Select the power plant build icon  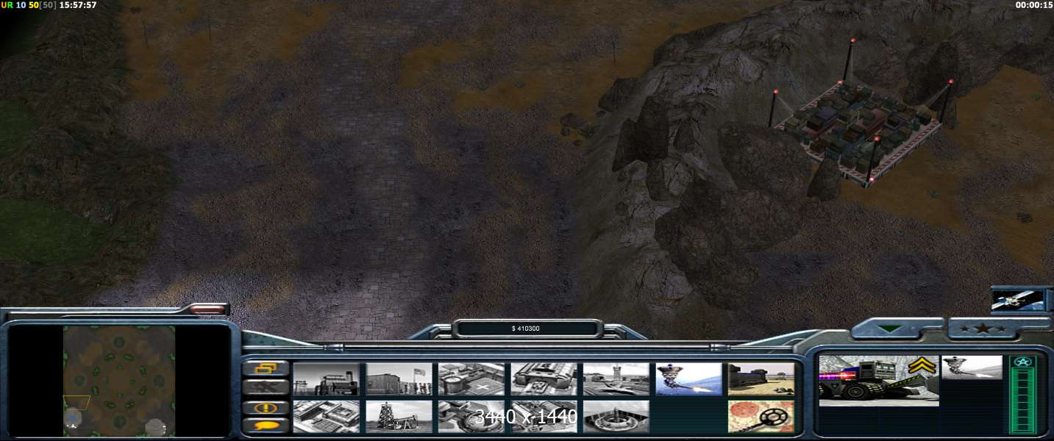326,379
